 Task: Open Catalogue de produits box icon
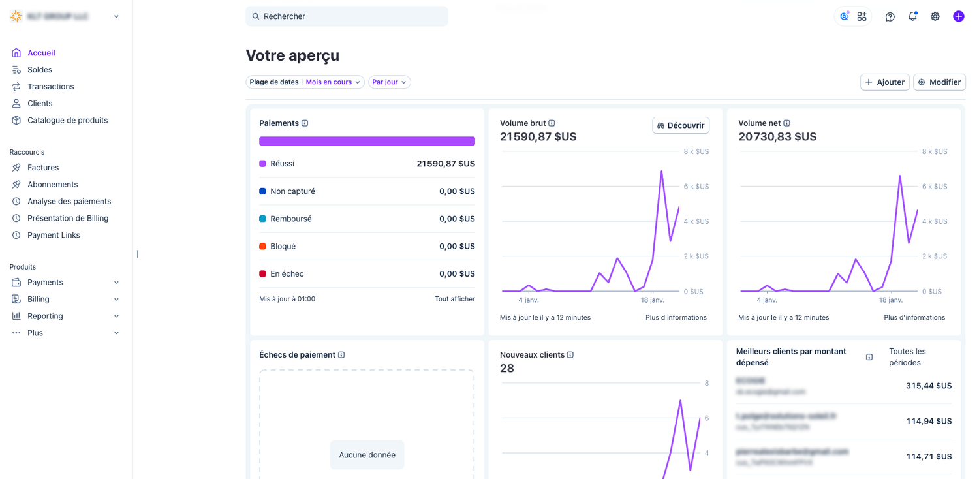[x=16, y=121]
